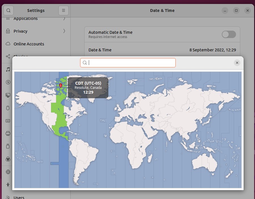Select Users at the bottom of sidebar

pos(20,197)
